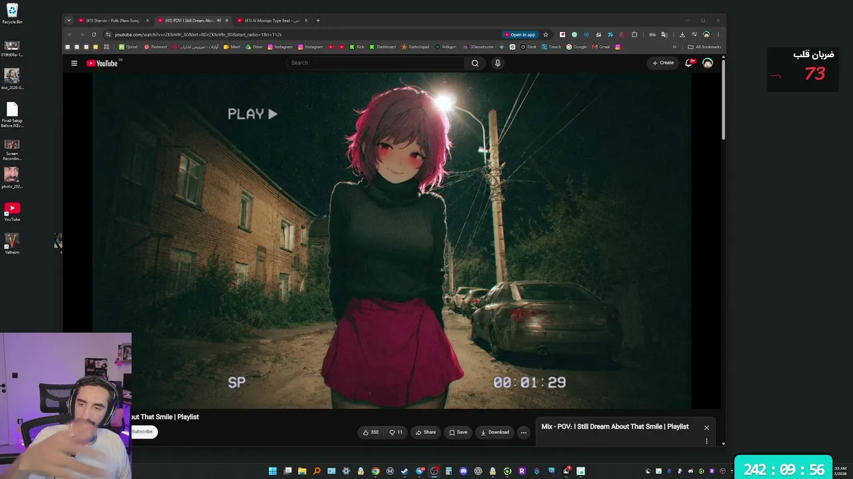Screen dimensions: 853x479
Task: Open Discord from the taskbar
Action: pos(463,471)
